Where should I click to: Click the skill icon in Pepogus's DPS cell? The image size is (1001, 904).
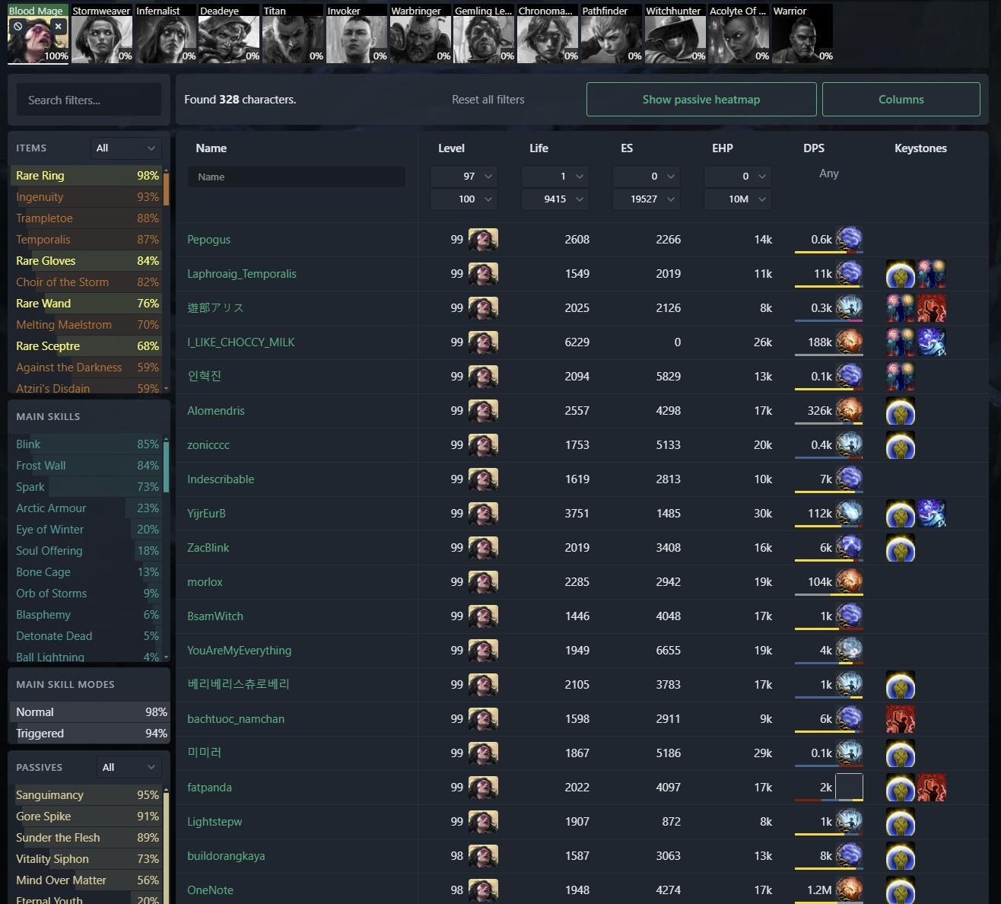coord(849,239)
